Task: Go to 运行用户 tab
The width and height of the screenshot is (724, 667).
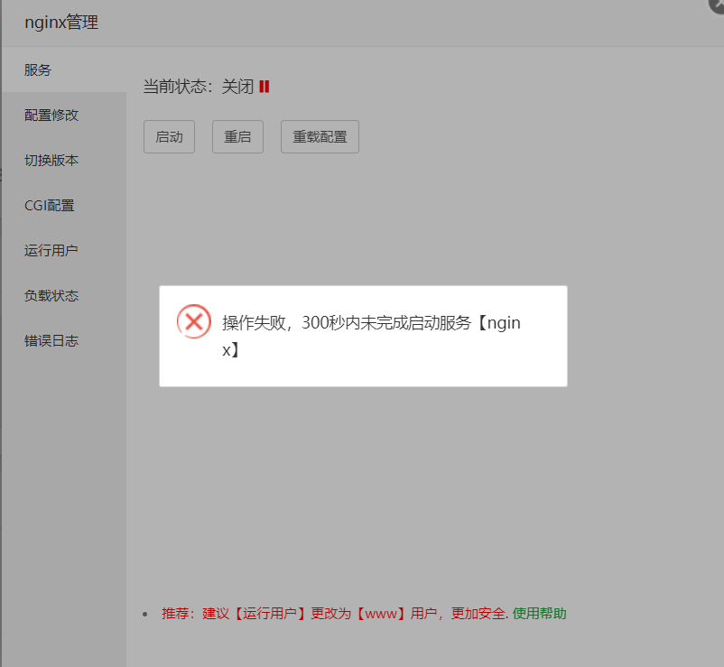Action: pos(64,250)
